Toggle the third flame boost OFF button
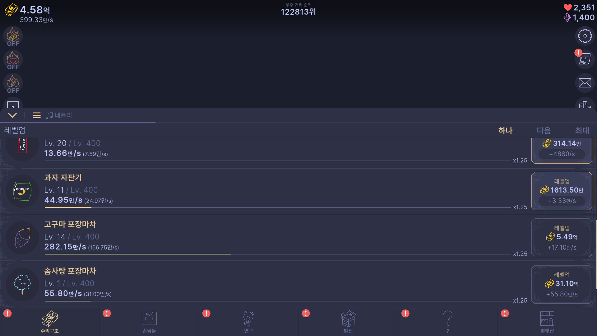597x336 pixels. [13, 84]
